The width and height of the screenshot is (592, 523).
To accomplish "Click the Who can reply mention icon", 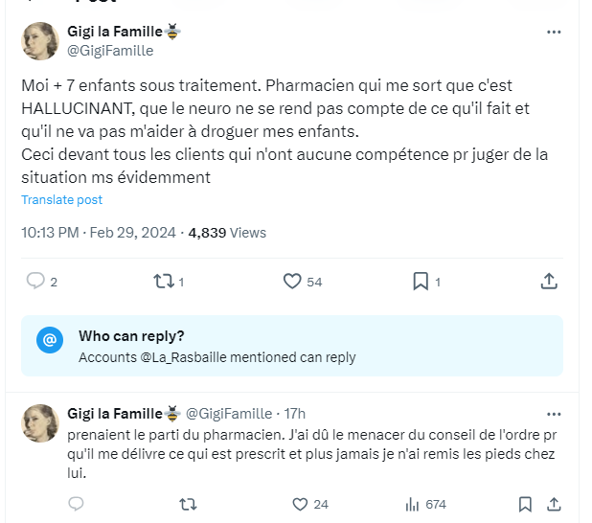I will [x=50, y=340].
